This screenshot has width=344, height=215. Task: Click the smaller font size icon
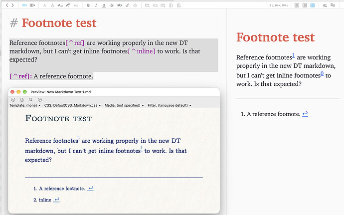(x=44, y=5)
